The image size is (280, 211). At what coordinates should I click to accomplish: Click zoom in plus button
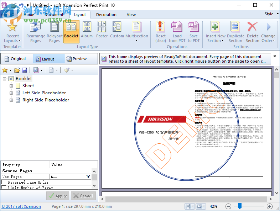coord(269,206)
